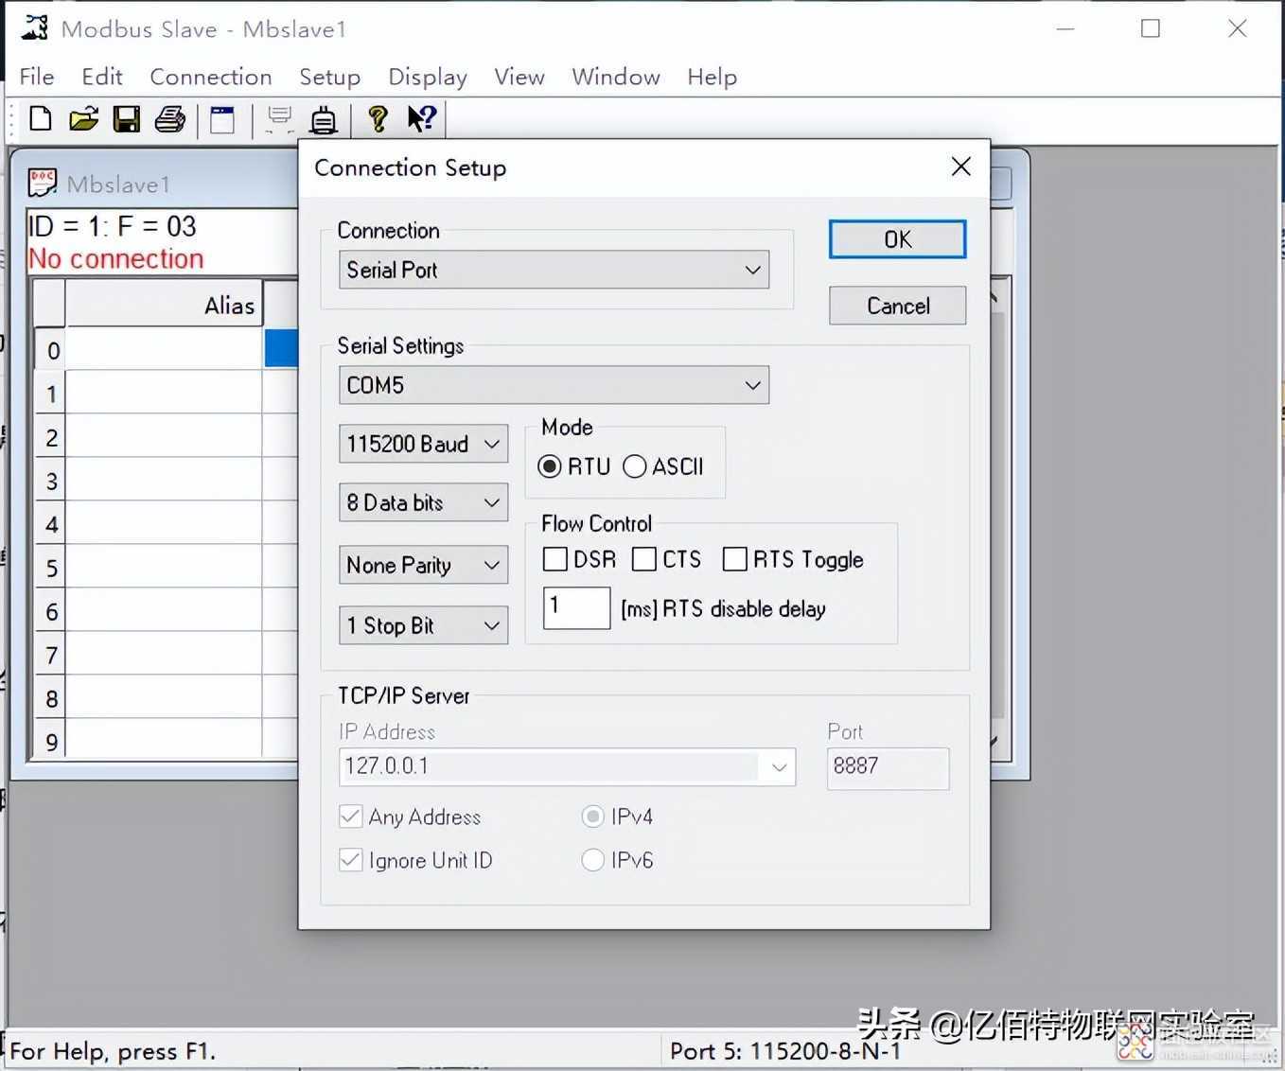Open the File menu

(x=37, y=77)
